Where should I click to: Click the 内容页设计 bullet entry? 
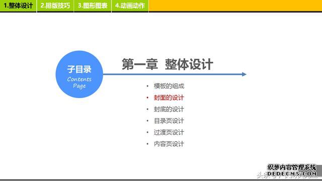tap(169, 144)
